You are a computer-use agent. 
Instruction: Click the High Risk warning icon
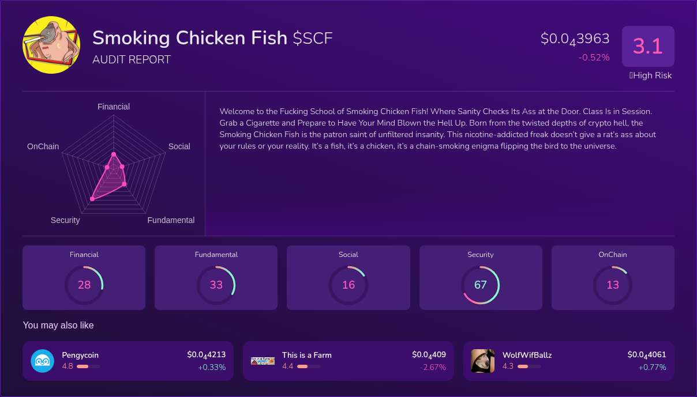631,75
